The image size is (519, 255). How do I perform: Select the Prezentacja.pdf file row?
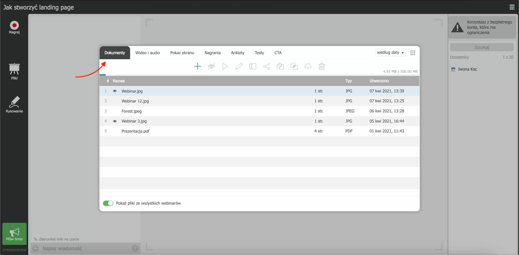135,131
